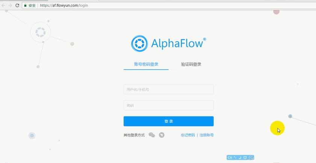Open the 忘记密码 link
This screenshot has width=316, height=163.
point(188,135)
